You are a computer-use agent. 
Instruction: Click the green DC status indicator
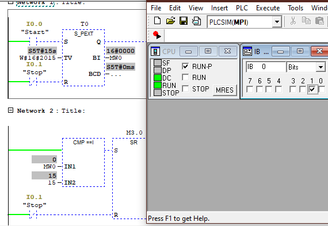point(158,78)
